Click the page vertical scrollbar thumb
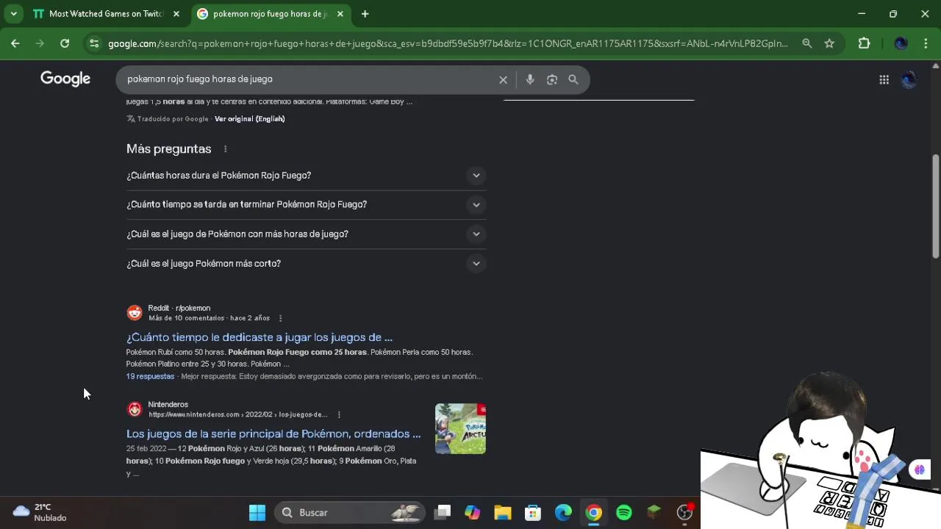This screenshot has width=941, height=529. (936, 206)
